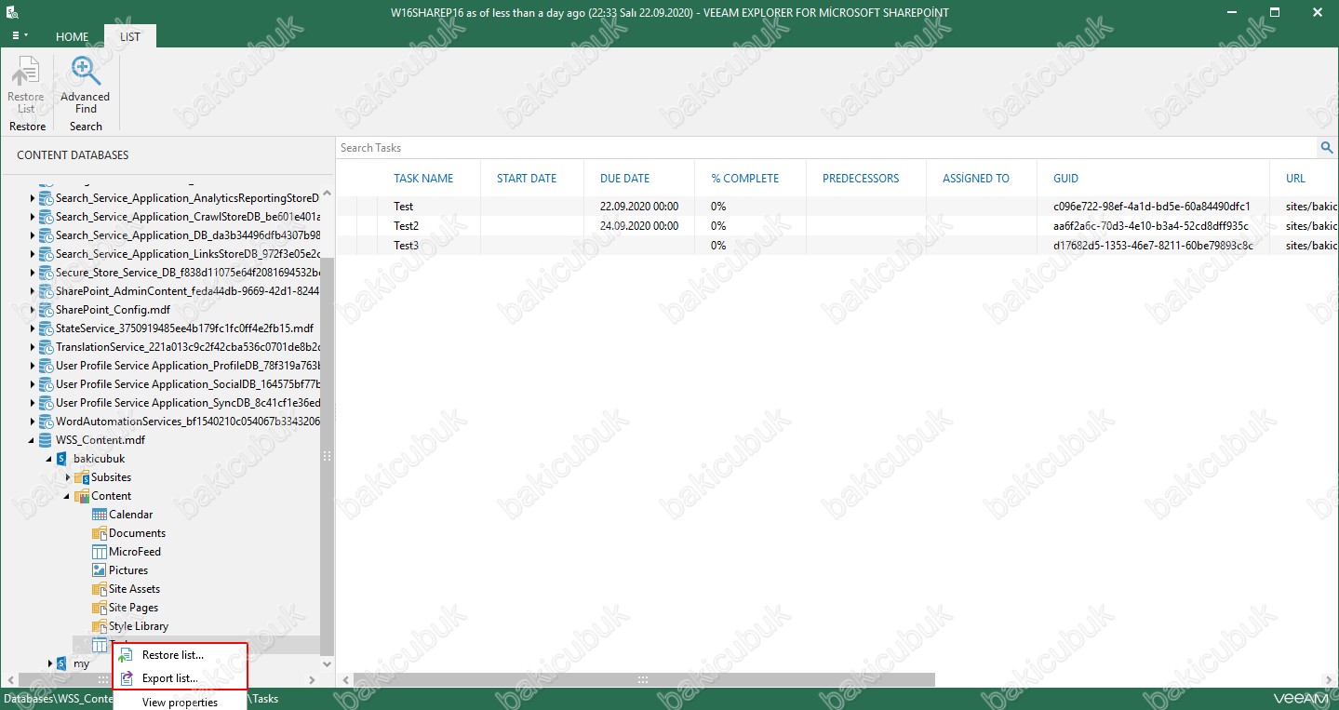Select the Test2 task row
The image size is (1339, 710).
(x=837, y=225)
